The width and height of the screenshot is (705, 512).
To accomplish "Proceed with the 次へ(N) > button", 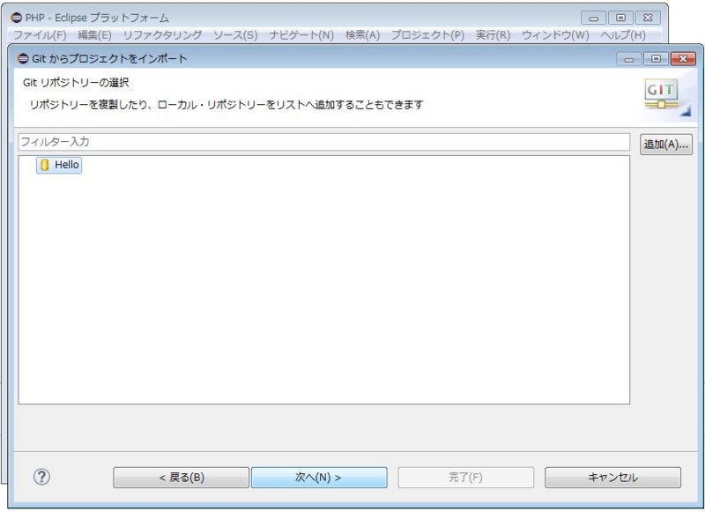I will coord(319,478).
